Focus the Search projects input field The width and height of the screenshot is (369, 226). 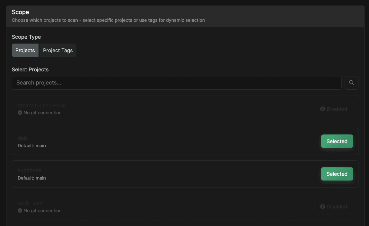click(x=177, y=83)
